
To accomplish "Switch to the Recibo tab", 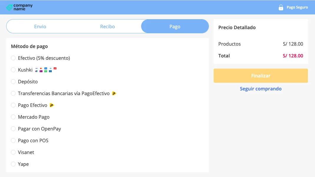I will [108, 27].
